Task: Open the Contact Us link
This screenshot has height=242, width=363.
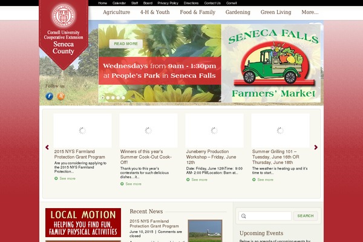Action: point(212,3)
